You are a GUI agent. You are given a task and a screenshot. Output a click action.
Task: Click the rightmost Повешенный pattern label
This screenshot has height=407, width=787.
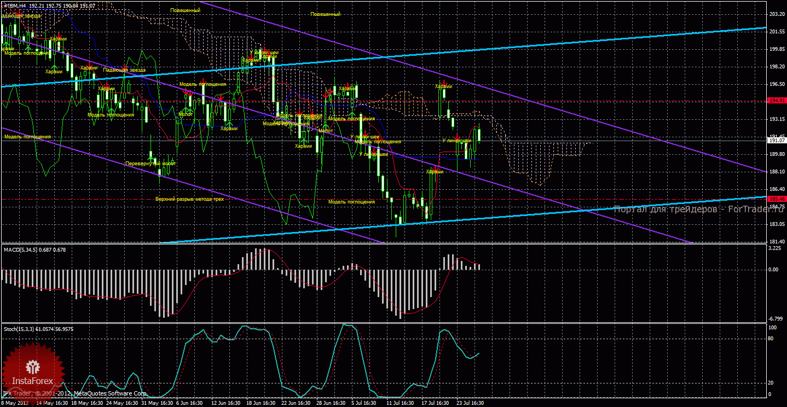point(325,14)
